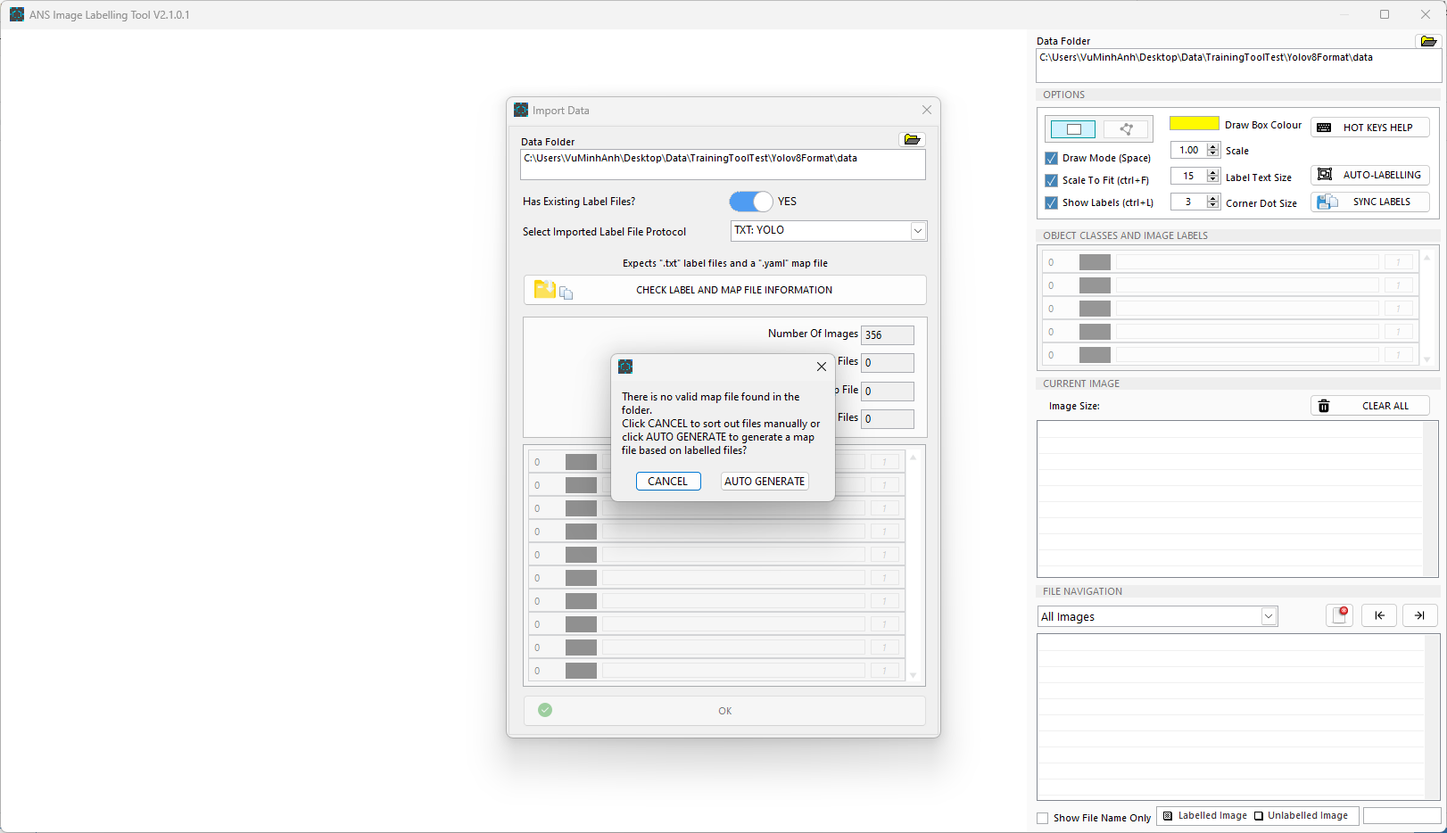
Task: Click AUTO GENERATE in the dialog
Action: coord(765,482)
